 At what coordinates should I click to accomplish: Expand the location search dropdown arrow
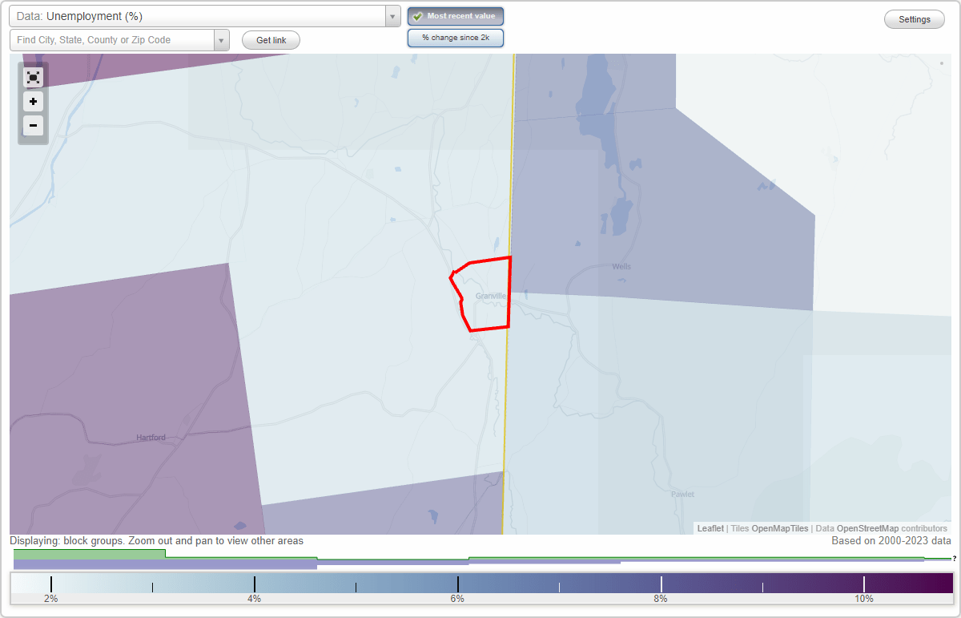click(222, 40)
